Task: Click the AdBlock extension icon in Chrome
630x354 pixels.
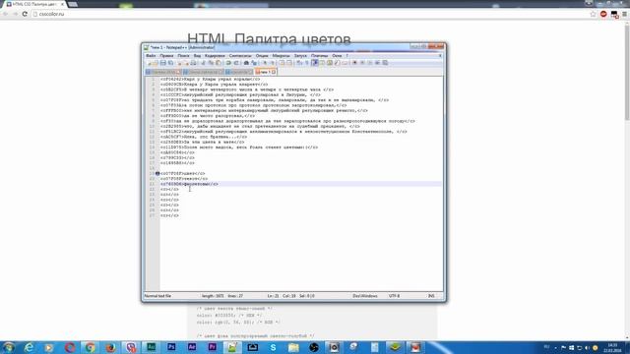Action: click(603, 14)
